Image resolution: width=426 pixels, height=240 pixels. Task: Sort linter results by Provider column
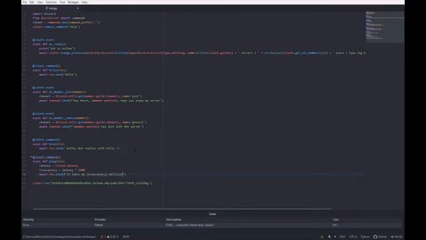click(101, 219)
